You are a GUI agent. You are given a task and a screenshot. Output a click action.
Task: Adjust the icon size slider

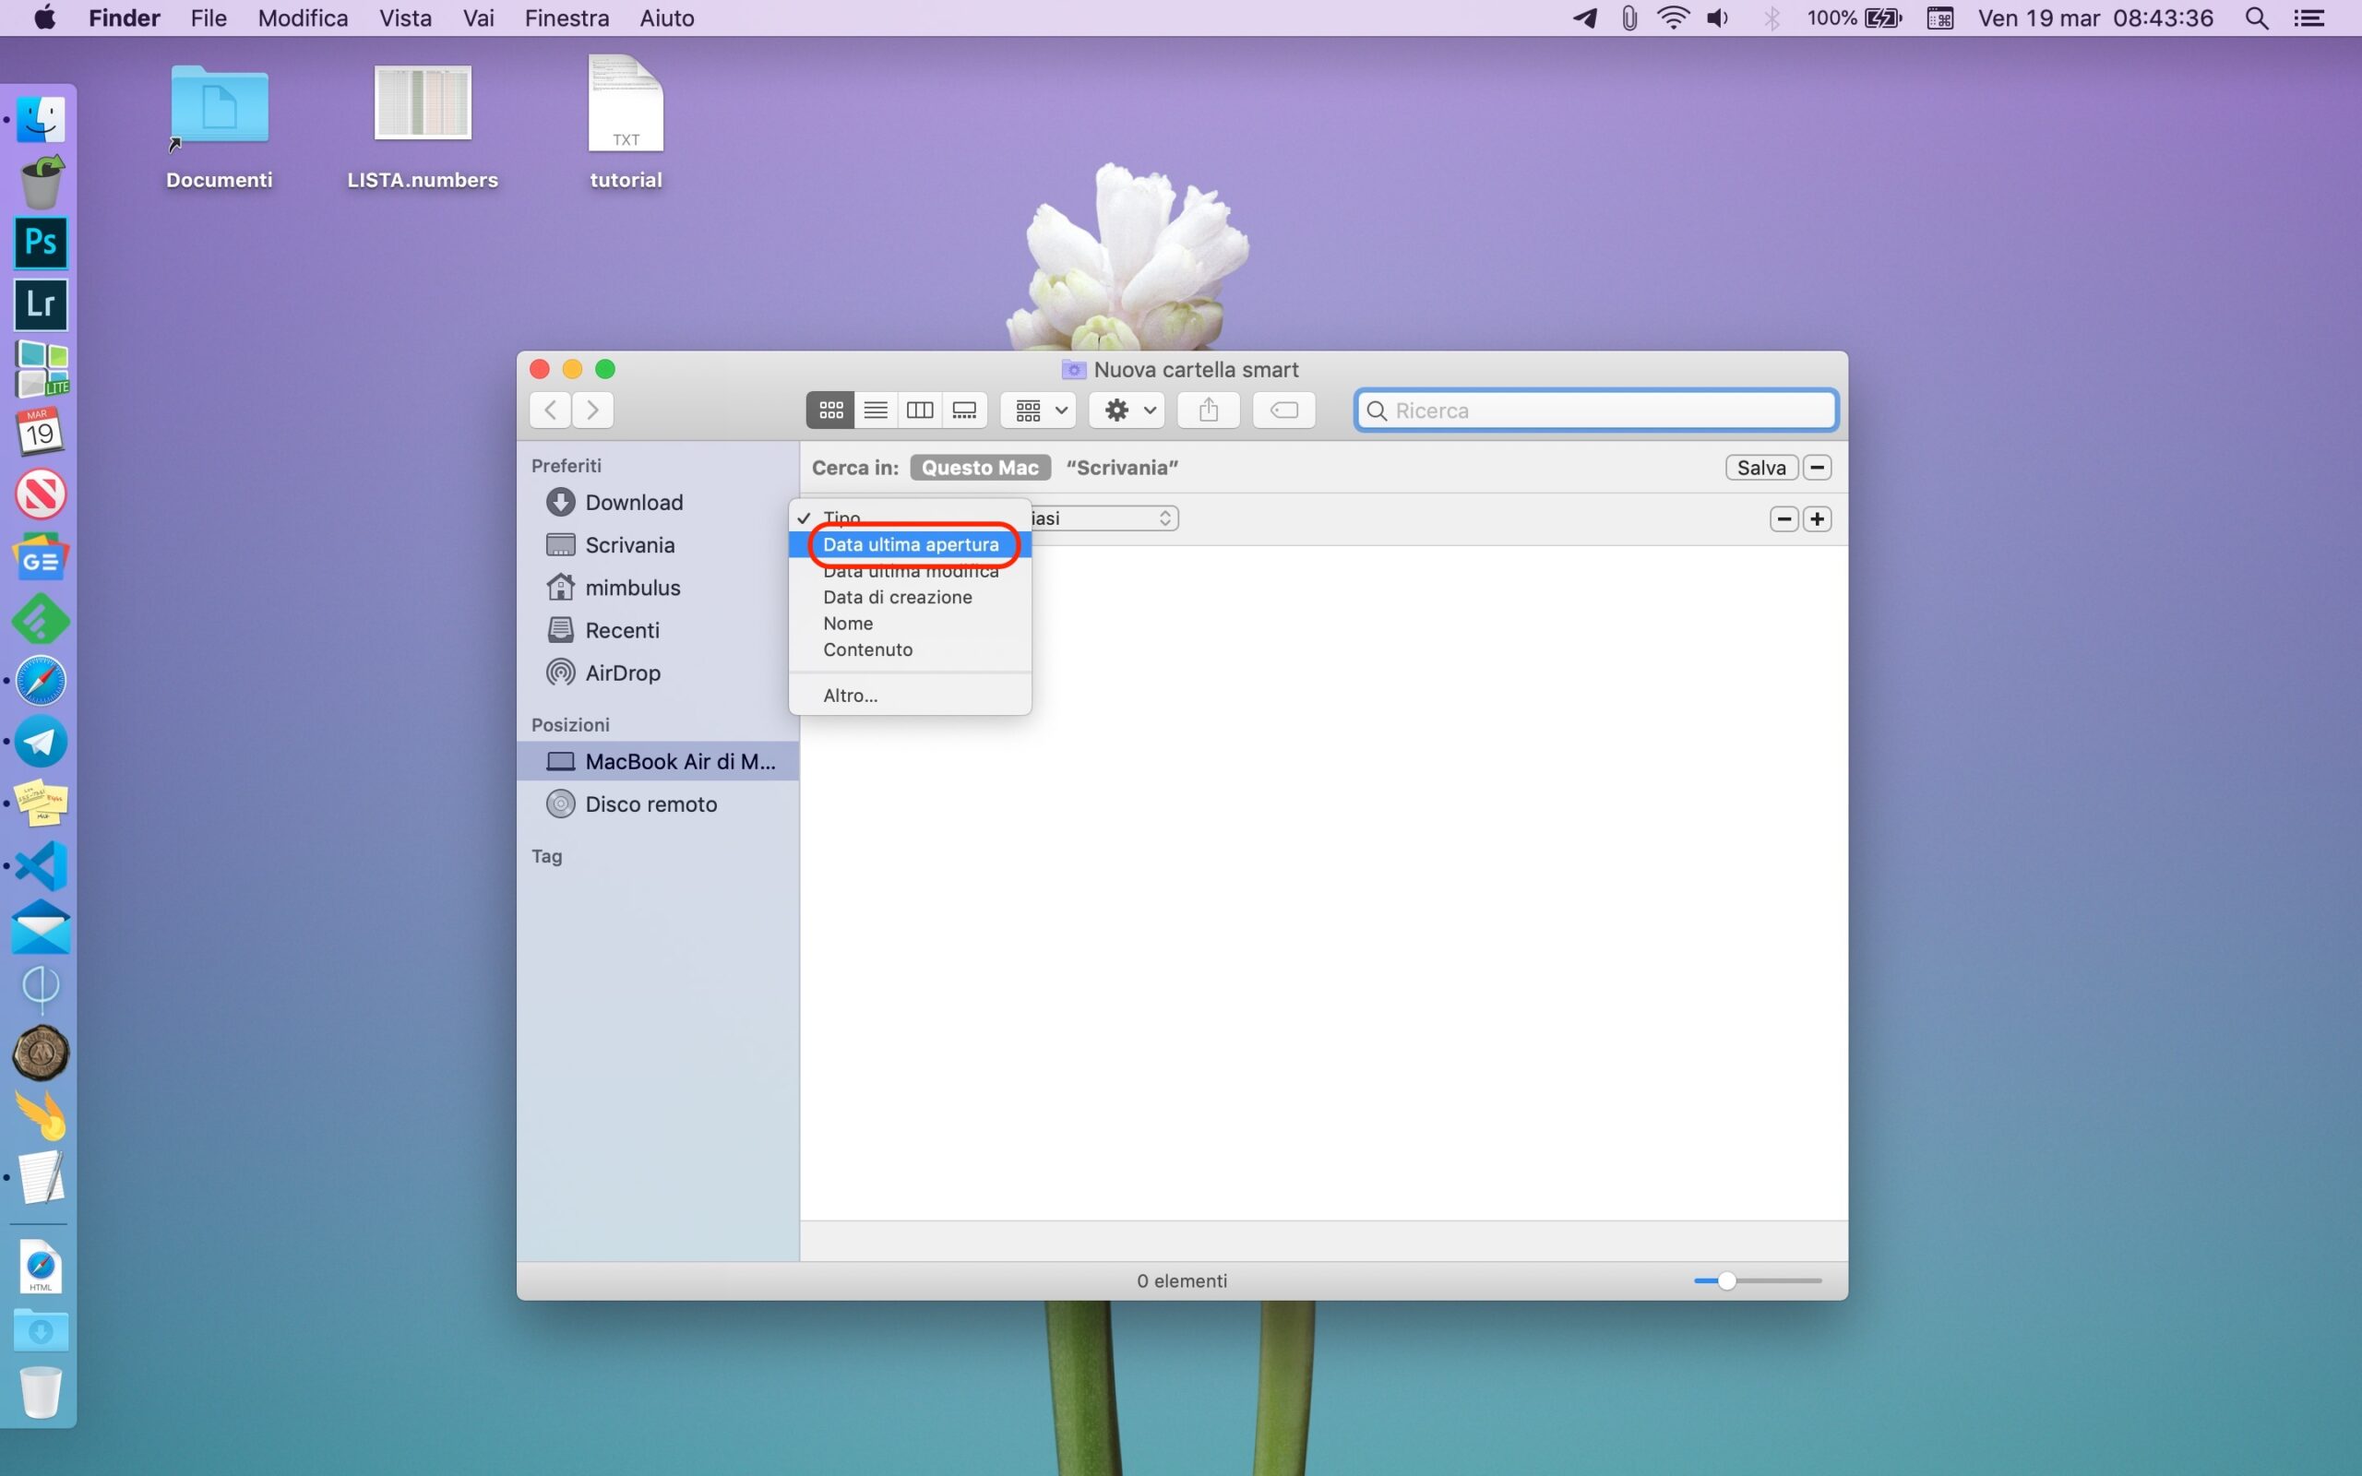(1726, 1280)
